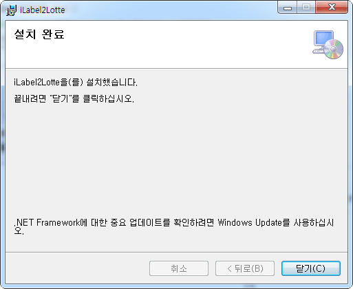
Task: Click the greyed-out maximize button
Action: (x=306, y=8)
